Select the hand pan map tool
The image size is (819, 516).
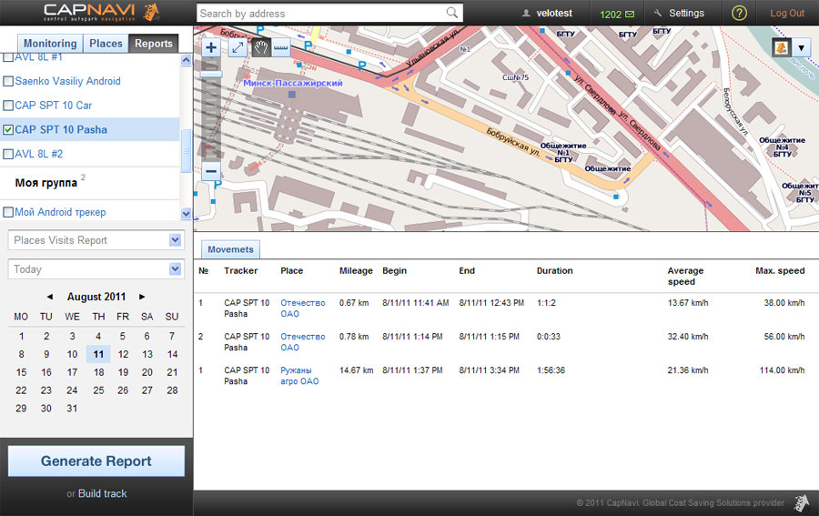(261, 48)
